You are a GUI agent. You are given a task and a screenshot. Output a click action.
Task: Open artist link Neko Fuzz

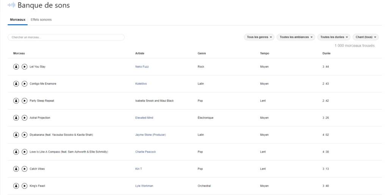[x=142, y=67]
